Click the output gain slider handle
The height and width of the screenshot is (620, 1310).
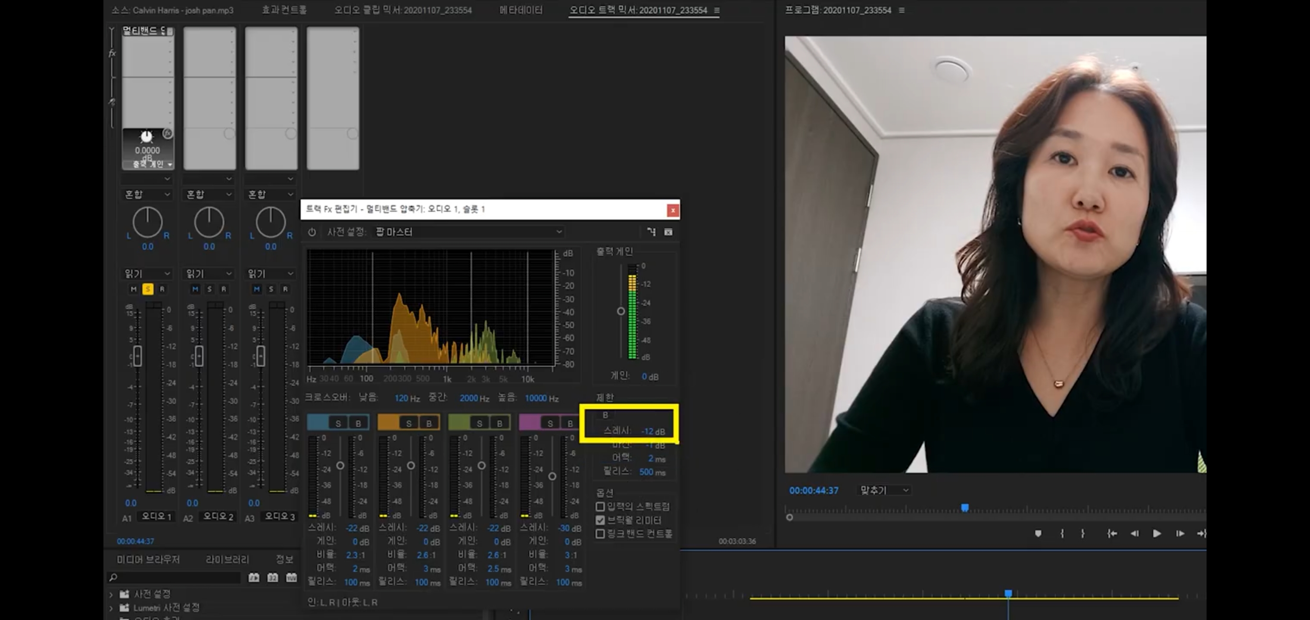tap(621, 311)
